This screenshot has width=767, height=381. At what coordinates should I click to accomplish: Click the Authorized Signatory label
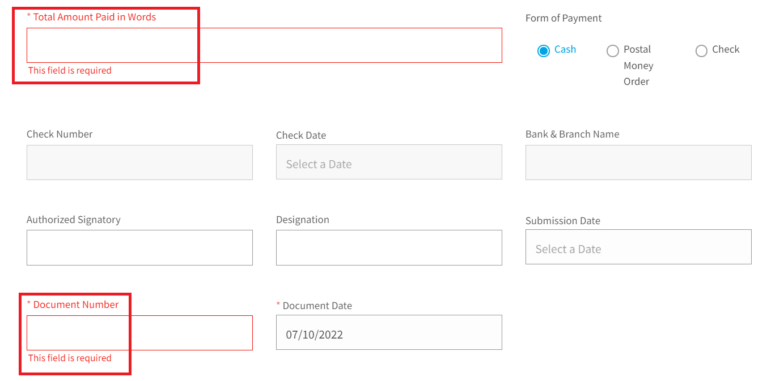pyautogui.click(x=74, y=220)
